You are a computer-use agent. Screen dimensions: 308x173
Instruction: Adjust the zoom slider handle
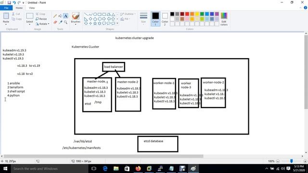(x=292, y=161)
